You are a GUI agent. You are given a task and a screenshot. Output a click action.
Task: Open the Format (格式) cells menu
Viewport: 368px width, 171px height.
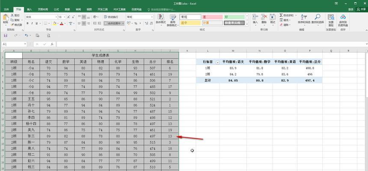[273, 19]
